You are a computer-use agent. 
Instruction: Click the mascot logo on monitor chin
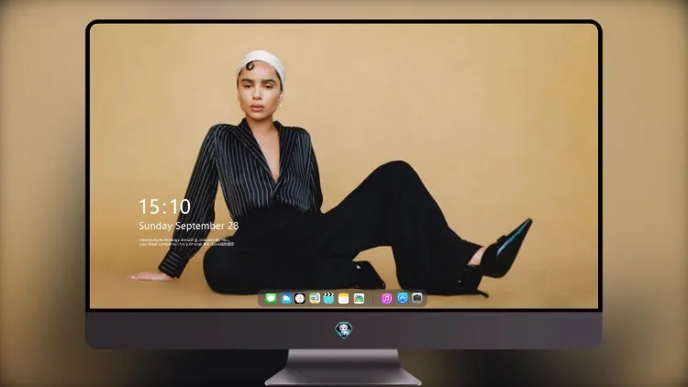point(344,330)
